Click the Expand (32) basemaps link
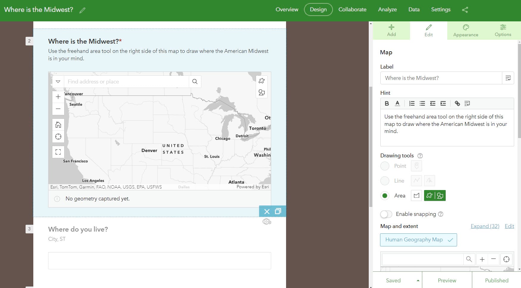Viewport: 521px width, 288px height. coord(485,226)
